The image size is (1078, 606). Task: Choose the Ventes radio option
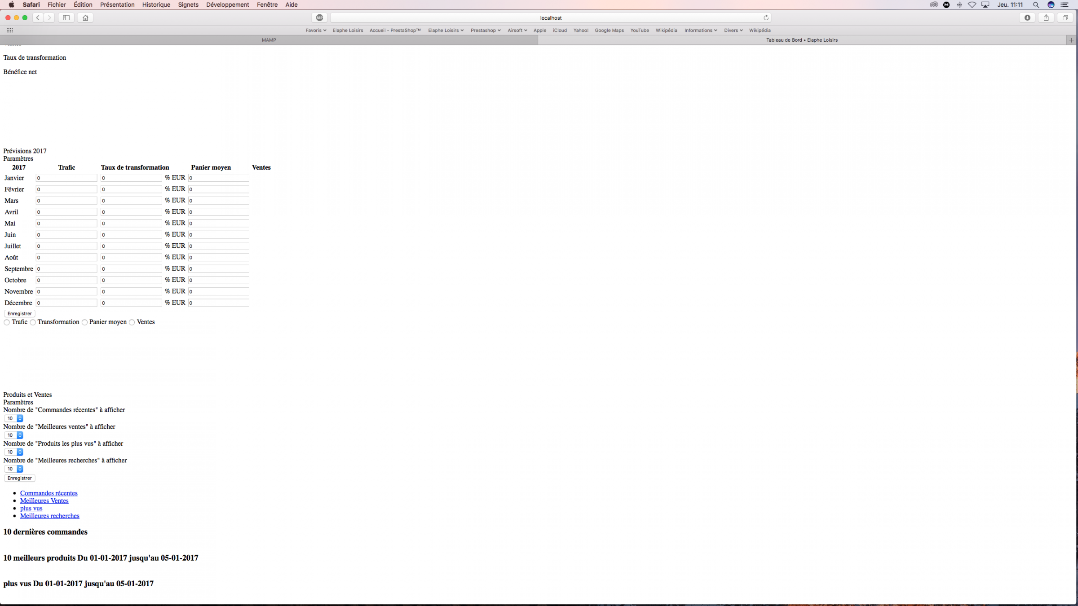pyautogui.click(x=132, y=322)
